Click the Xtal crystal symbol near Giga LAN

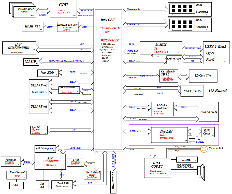click(192, 139)
